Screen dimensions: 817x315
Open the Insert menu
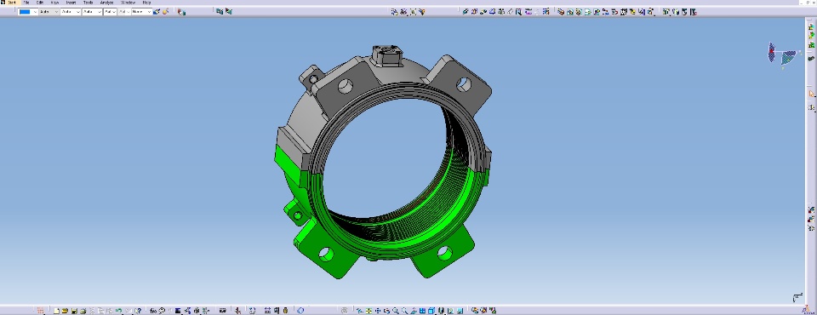click(71, 3)
